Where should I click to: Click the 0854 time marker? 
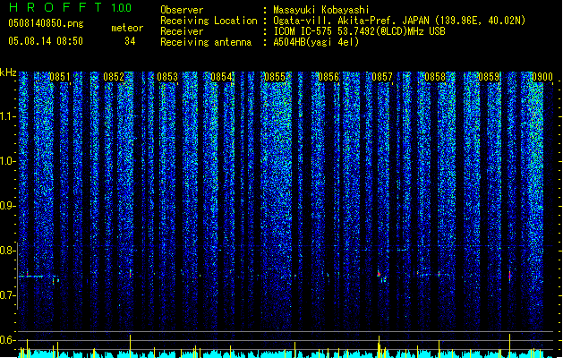[221, 77]
